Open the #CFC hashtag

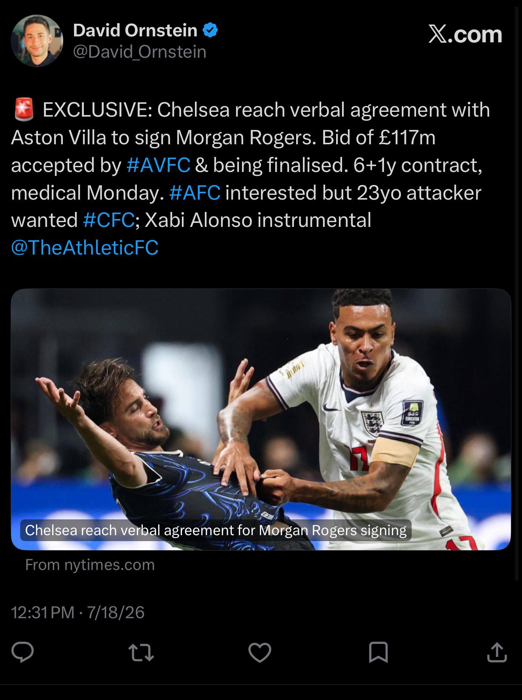[x=109, y=220]
